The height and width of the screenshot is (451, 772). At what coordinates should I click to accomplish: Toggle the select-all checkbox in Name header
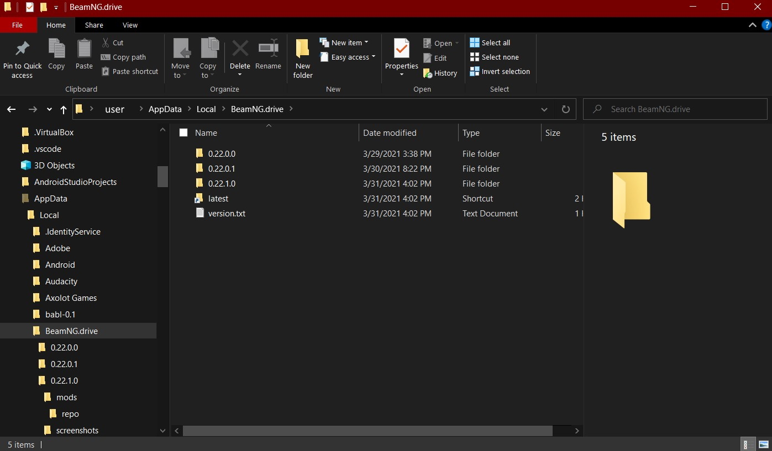183,132
